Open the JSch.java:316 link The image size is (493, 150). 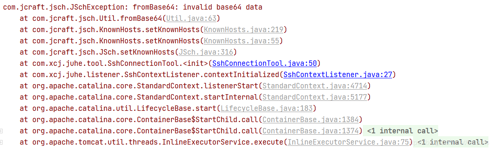(206, 52)
